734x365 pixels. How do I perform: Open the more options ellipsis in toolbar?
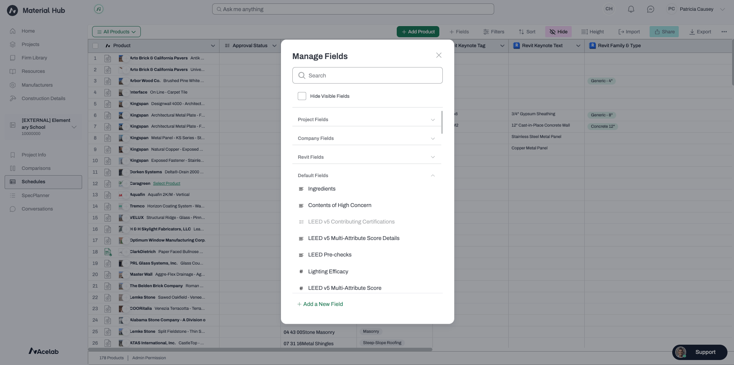(724, 32)
